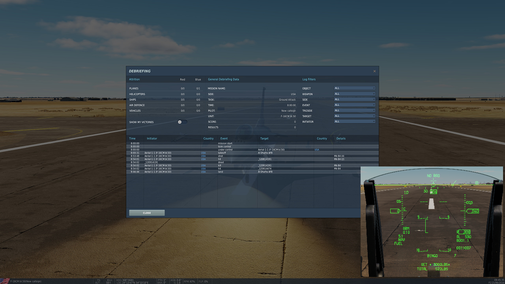The height and width of the screenshot is (284, 505).
Task: Click the VEHICLES attrition row
Action: (x=165, y=110)
